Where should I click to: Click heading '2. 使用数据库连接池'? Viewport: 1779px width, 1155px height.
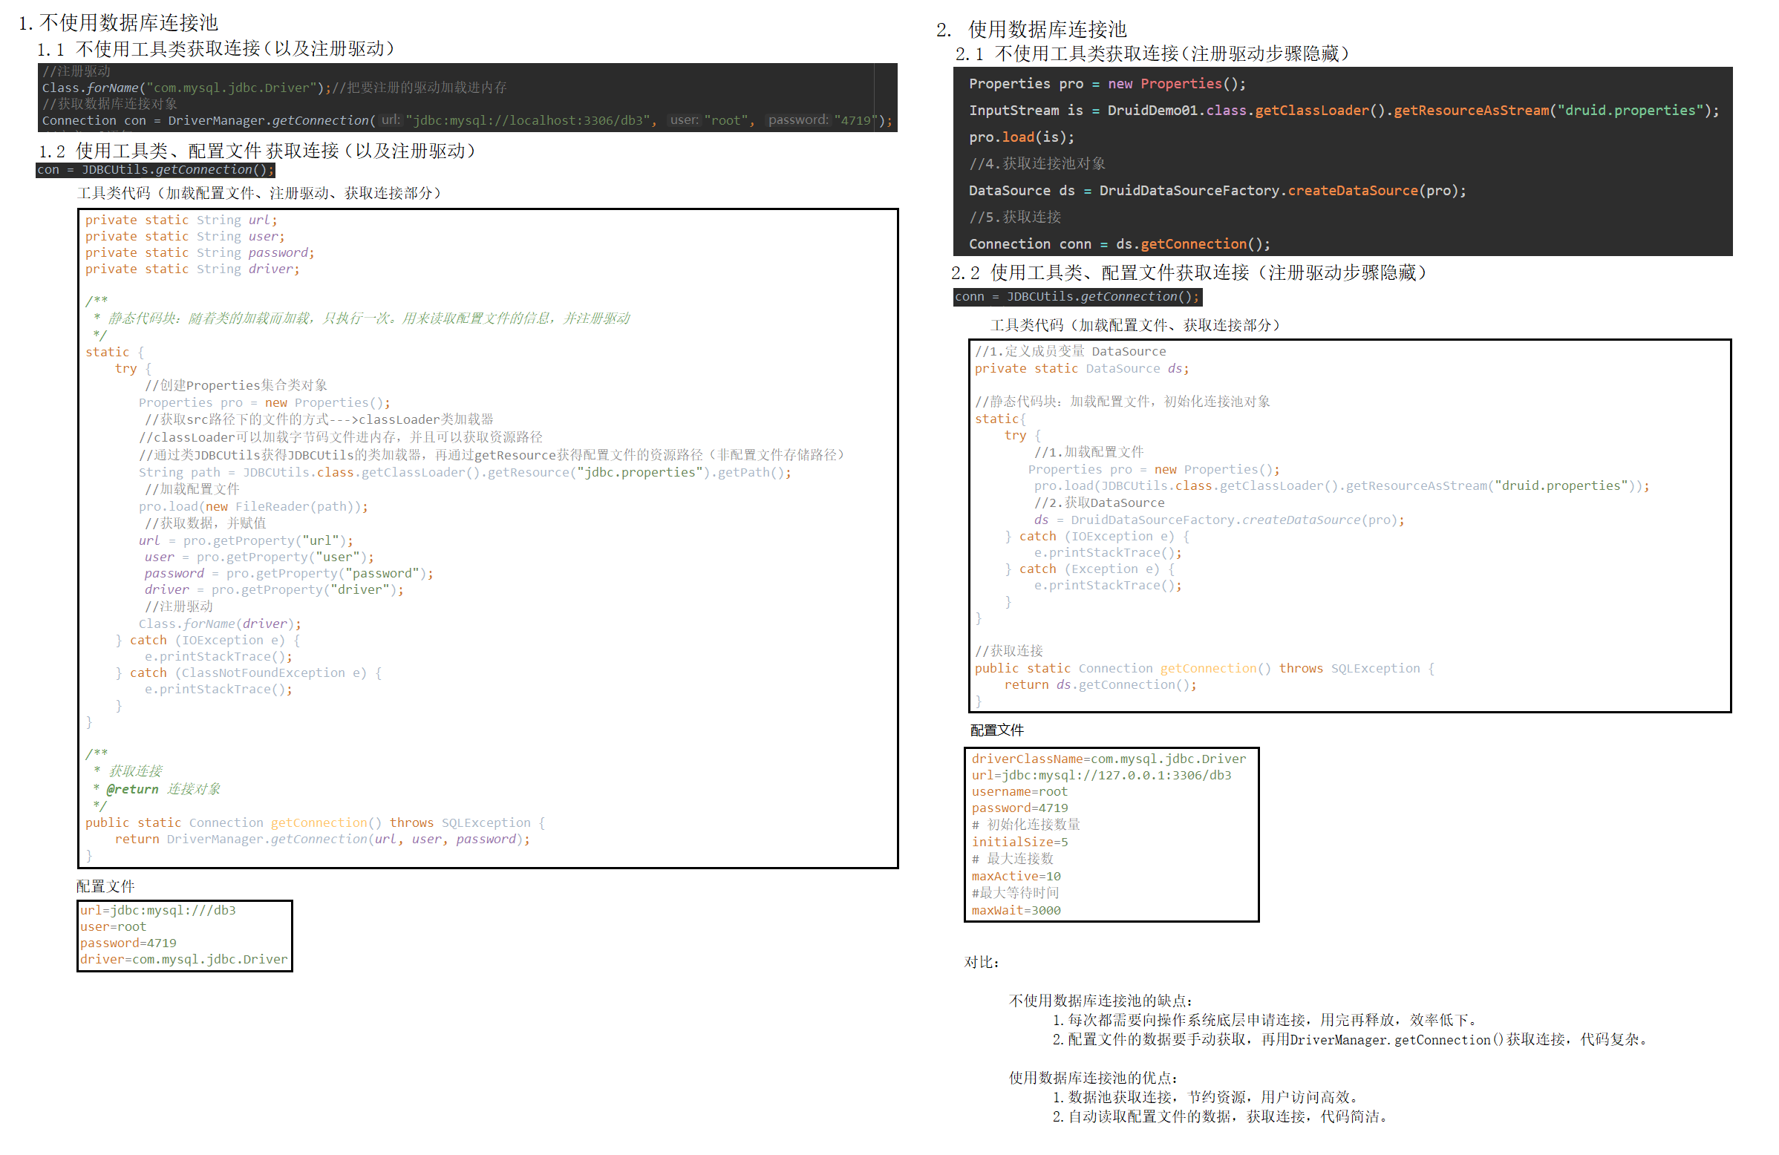click(x=1033, y=30)
